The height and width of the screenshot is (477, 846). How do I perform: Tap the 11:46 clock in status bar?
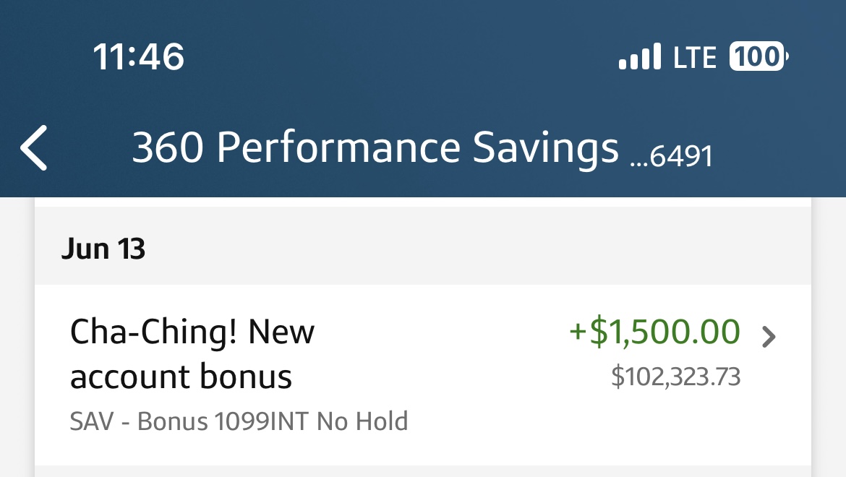coord(139,57)
